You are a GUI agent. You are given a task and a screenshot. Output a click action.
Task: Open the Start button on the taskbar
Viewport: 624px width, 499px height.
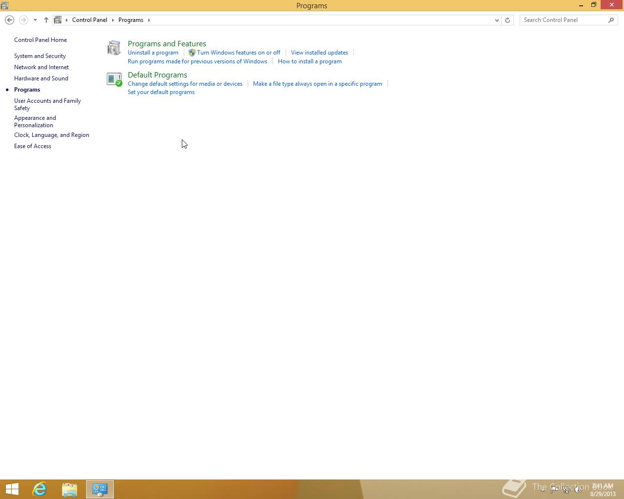click(12, 489)
